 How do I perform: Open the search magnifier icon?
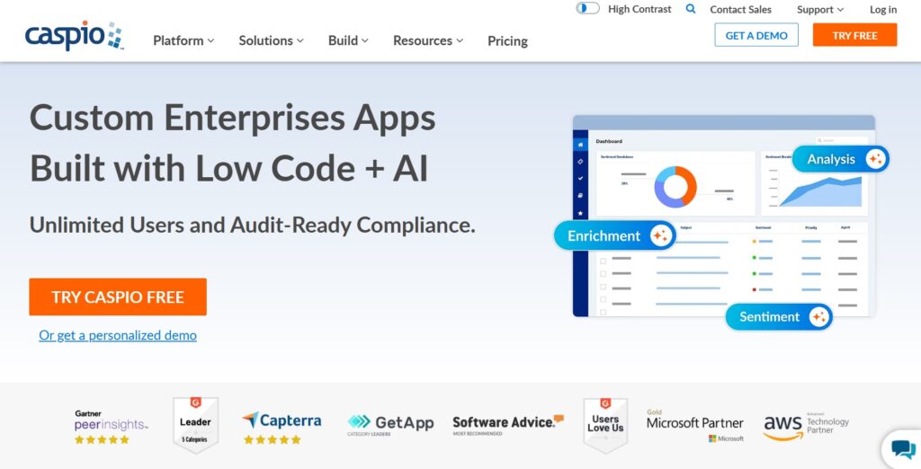click(x=691, y=9)
